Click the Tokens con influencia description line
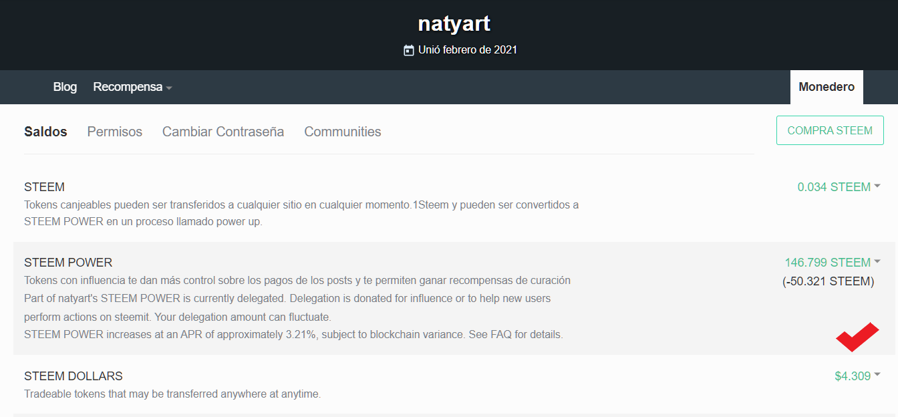 (x=297, y=280)
